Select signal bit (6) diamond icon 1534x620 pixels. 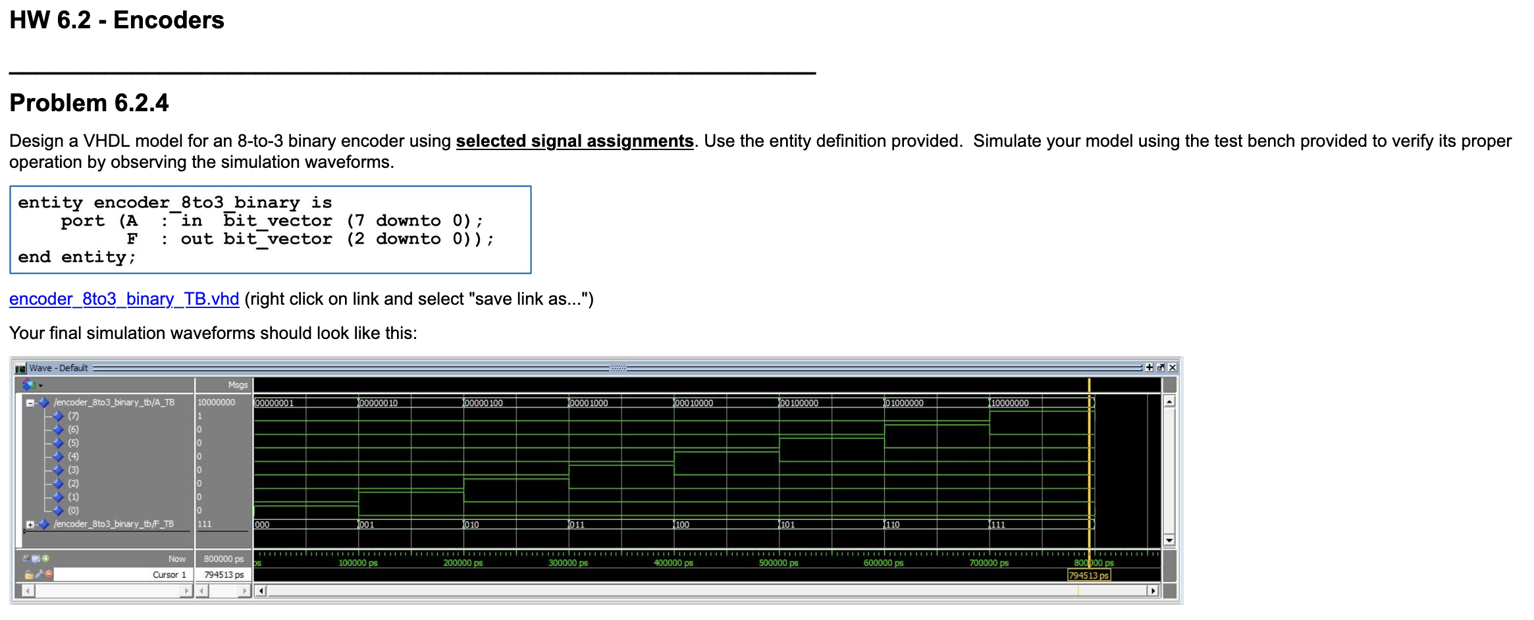pyautogui.click(x=59, y=429)
